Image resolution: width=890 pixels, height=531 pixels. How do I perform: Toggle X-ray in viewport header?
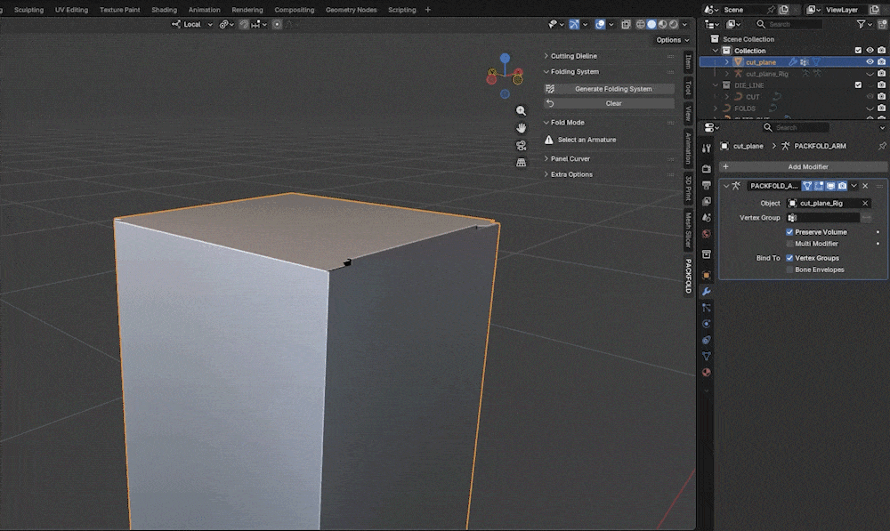(x=626, y=24)
